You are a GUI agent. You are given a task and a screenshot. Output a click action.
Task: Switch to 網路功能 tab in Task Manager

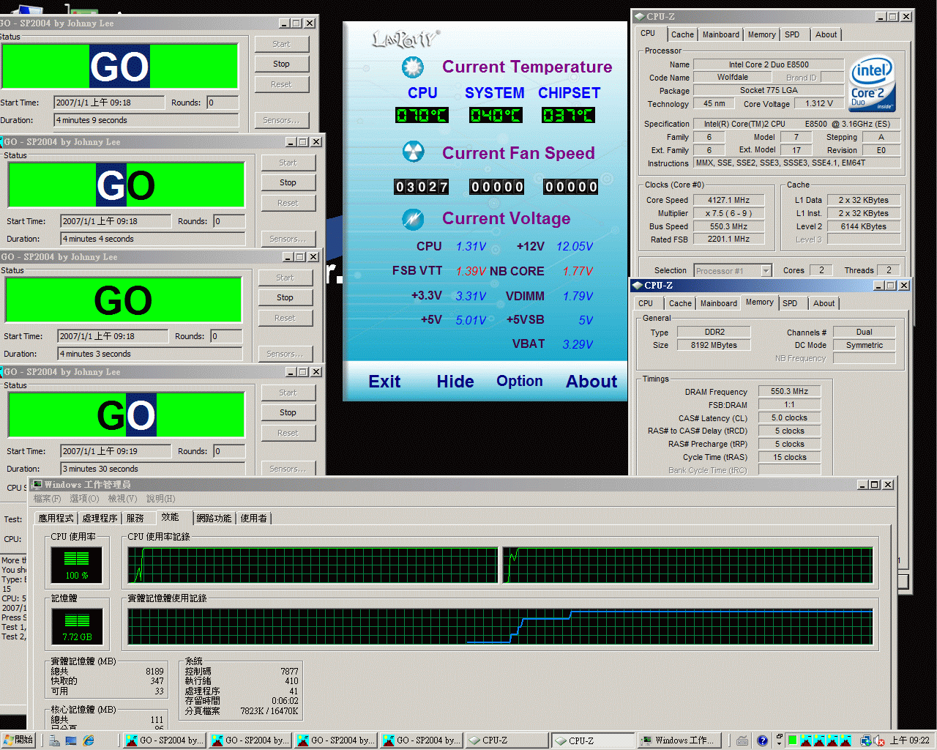pos(214,519)
